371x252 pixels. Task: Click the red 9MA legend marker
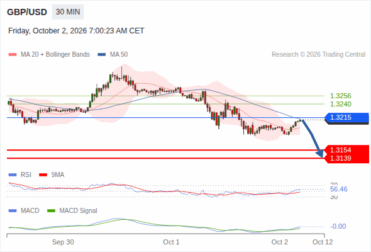click(x=43, y=175)
